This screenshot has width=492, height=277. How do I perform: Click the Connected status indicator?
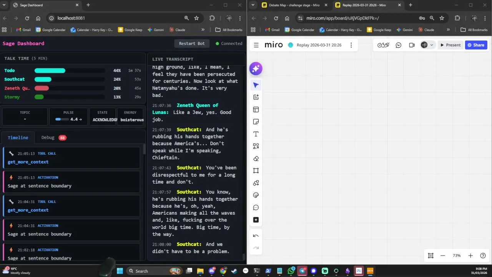tap(229, 43)
